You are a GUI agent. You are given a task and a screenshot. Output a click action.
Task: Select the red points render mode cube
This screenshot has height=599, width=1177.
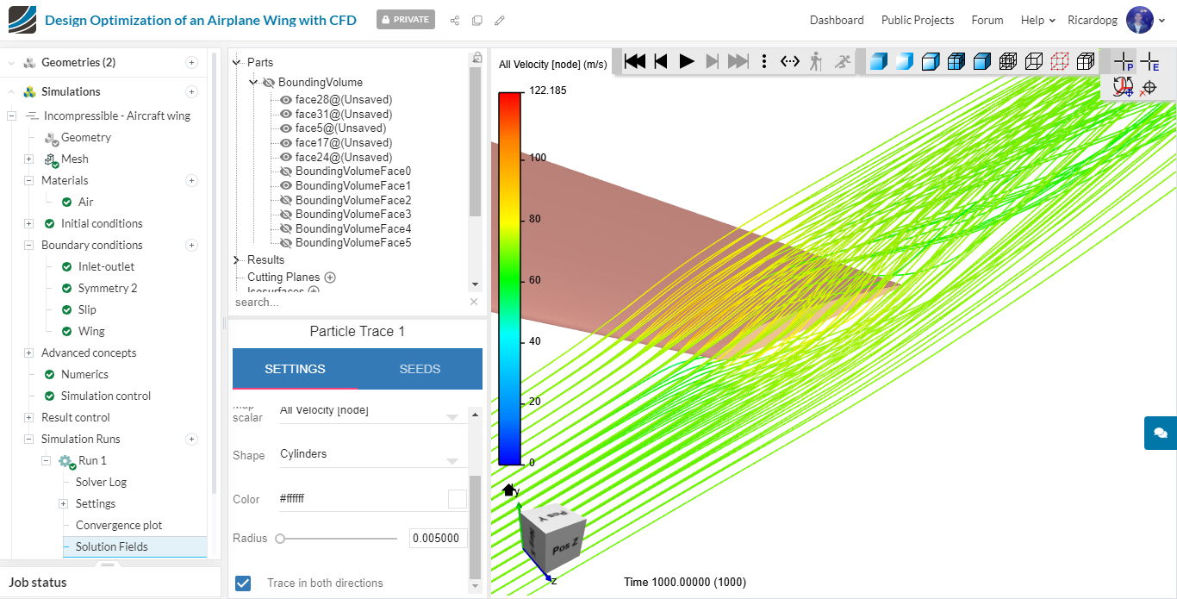[1060, 61]
